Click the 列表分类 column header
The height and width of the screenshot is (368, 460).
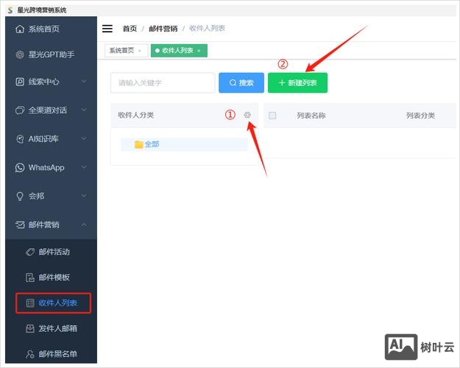coord(420,116)
